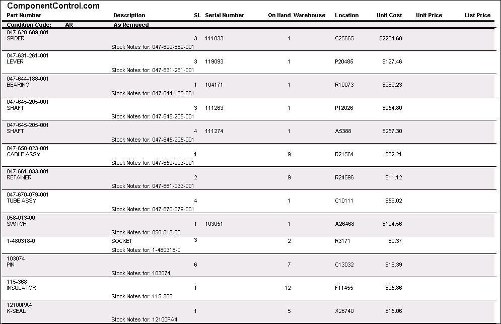The height and width of the screenshot is (324, 501).
Task: Click the As Removed condition label
Action: click(131, 25)
